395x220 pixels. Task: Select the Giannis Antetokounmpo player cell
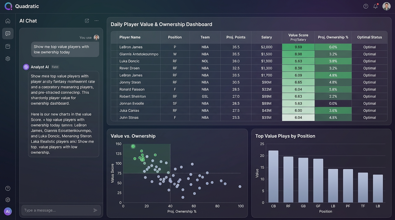tap(139, 54)
